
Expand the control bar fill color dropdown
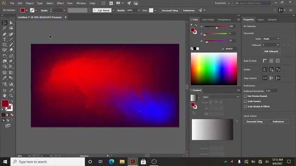(27, 10)
